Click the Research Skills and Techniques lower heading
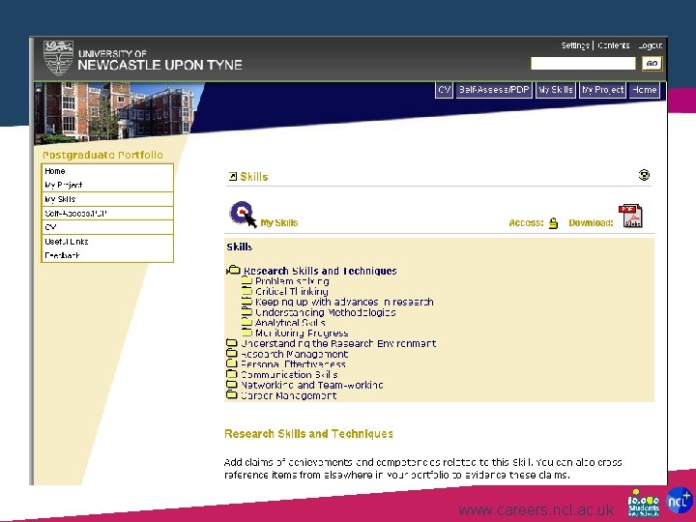 (x=308, y=434)
